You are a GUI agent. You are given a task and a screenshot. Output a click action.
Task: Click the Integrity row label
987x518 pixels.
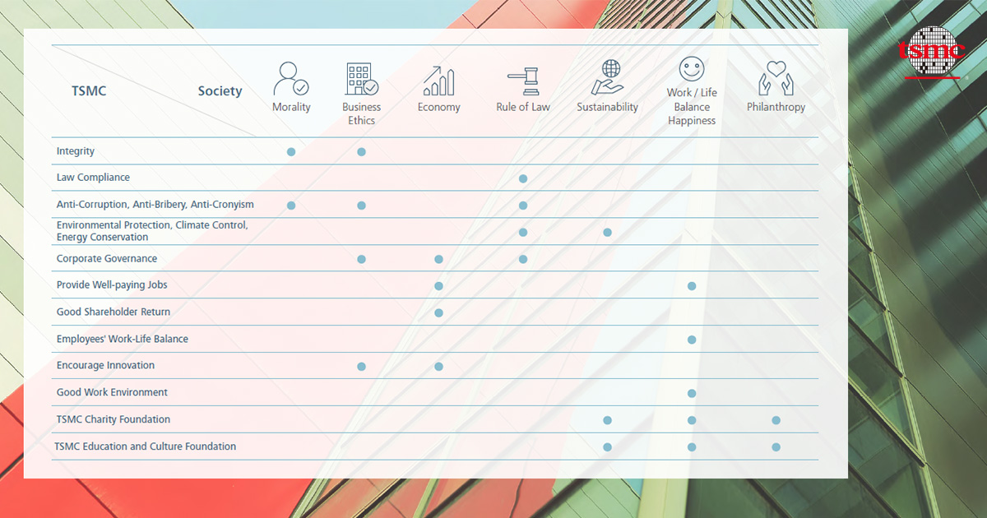(76, 151)
